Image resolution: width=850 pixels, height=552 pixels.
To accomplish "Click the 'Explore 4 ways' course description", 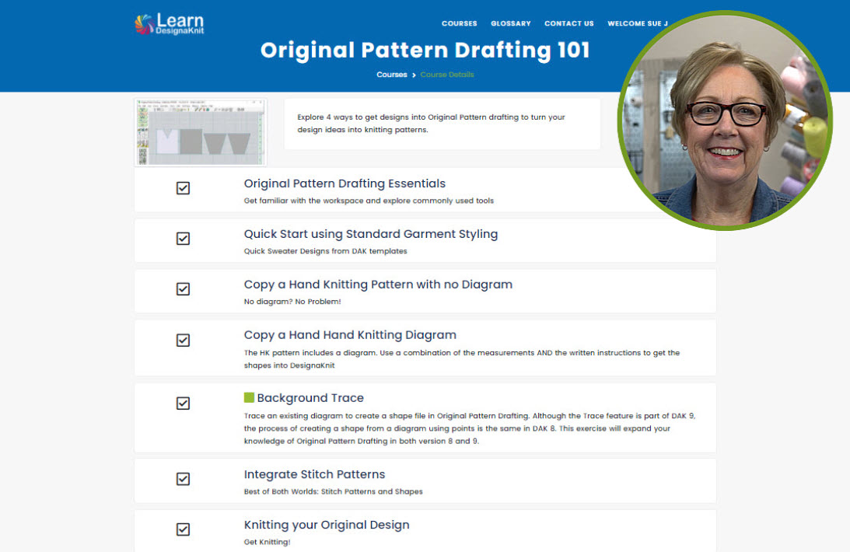I will pyautogui.click(x=431, y=124).
